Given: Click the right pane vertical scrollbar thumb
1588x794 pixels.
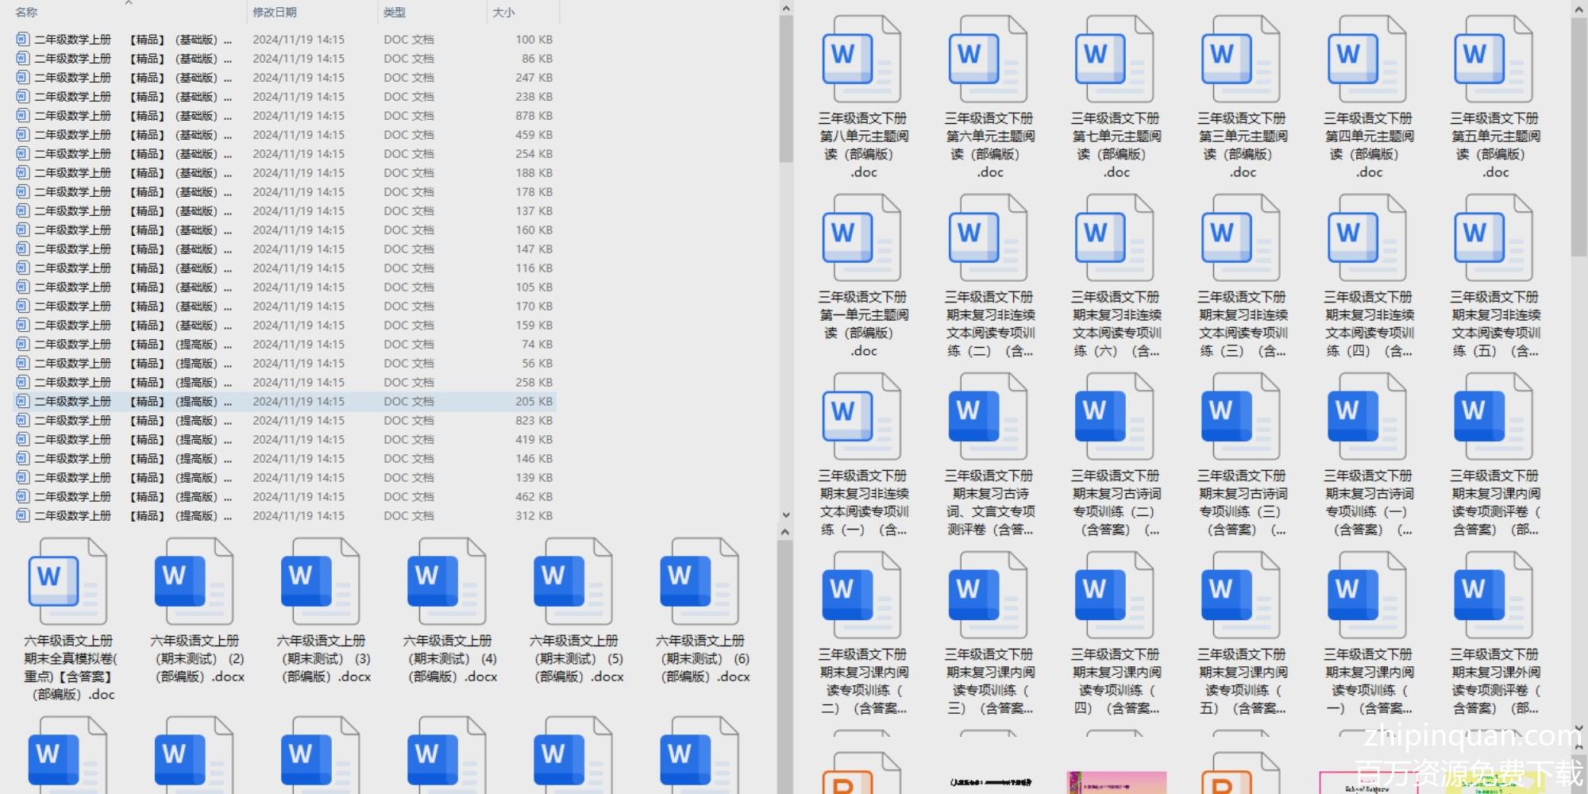Looking at the screenshot, I should click(1578, 135).
